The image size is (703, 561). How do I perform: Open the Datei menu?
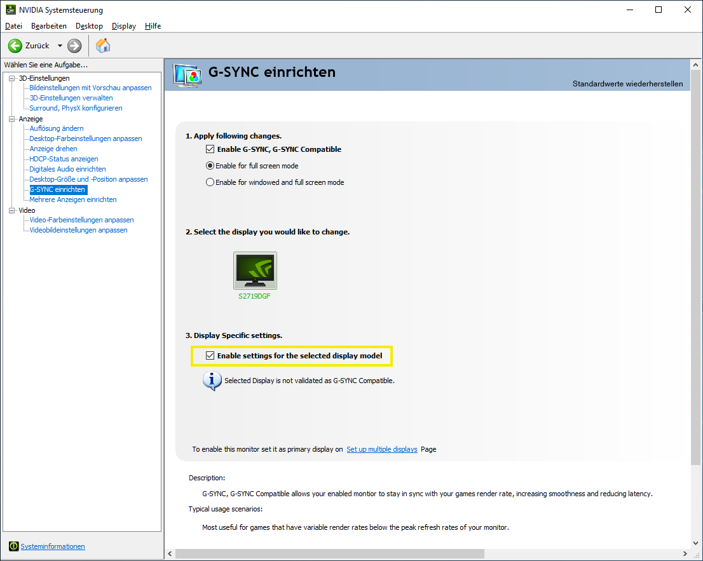[x=13, y=26]
